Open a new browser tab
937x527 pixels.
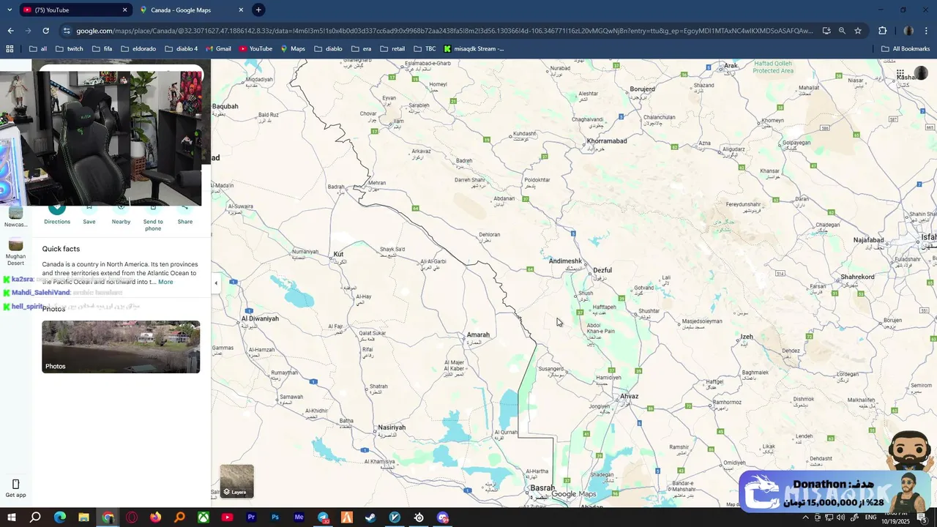258,10
